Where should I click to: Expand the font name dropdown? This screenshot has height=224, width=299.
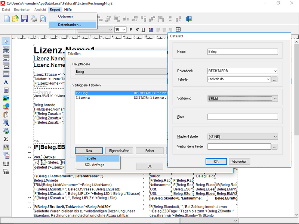pyautogui.click(x=111, y=30)
